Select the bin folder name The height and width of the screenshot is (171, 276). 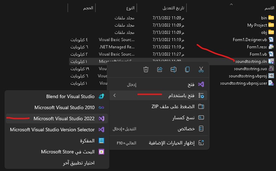[264, 18]
